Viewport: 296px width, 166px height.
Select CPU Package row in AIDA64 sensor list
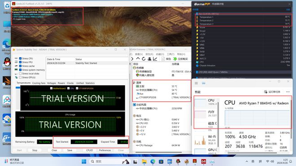(162, 145)
